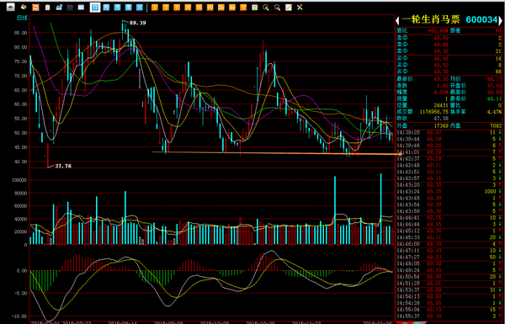Select the 60 minute period tab
Screen dimensions: 505x324
tap(210, 7)
